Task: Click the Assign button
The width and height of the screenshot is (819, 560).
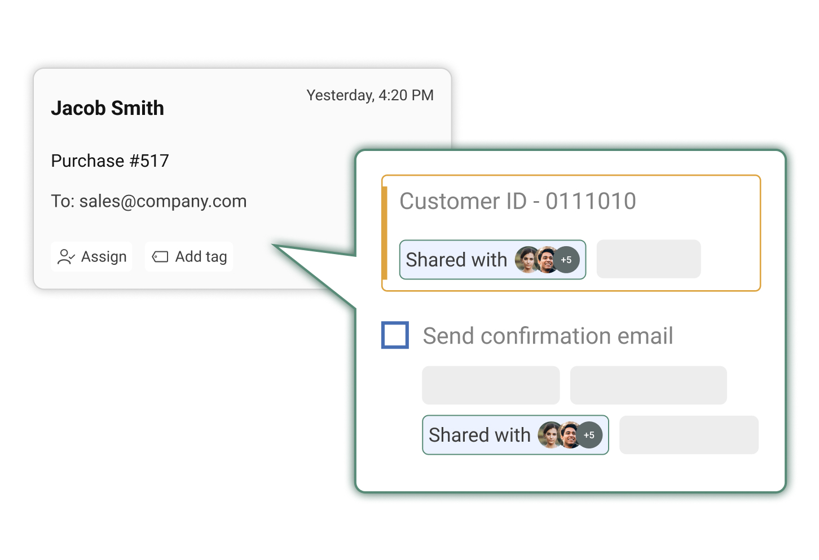Action: point(92,257)
